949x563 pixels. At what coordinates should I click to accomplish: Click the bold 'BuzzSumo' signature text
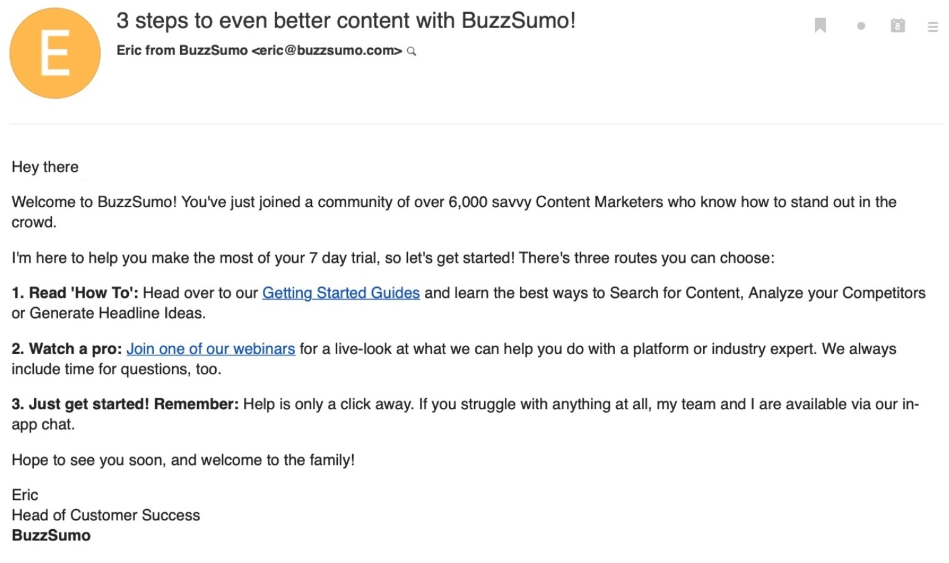(51, 535)
